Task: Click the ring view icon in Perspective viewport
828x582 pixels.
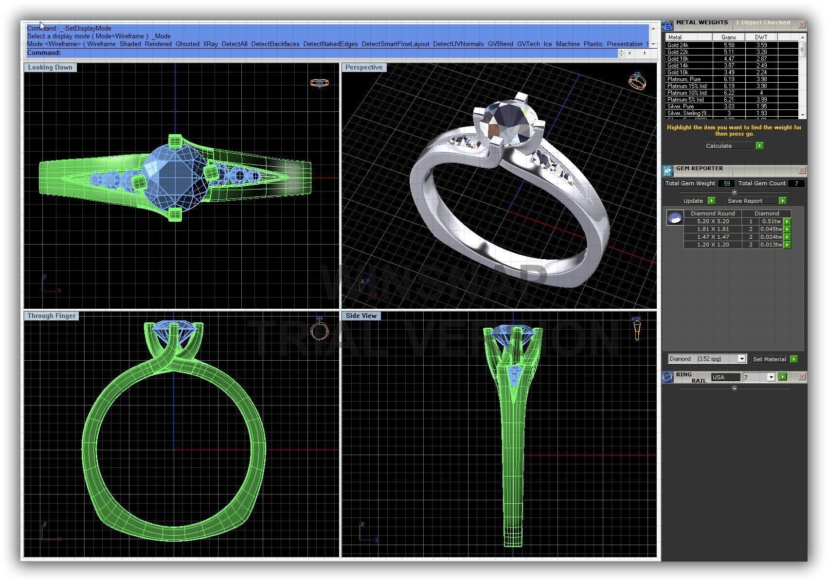Action: [x=637, y=81]
